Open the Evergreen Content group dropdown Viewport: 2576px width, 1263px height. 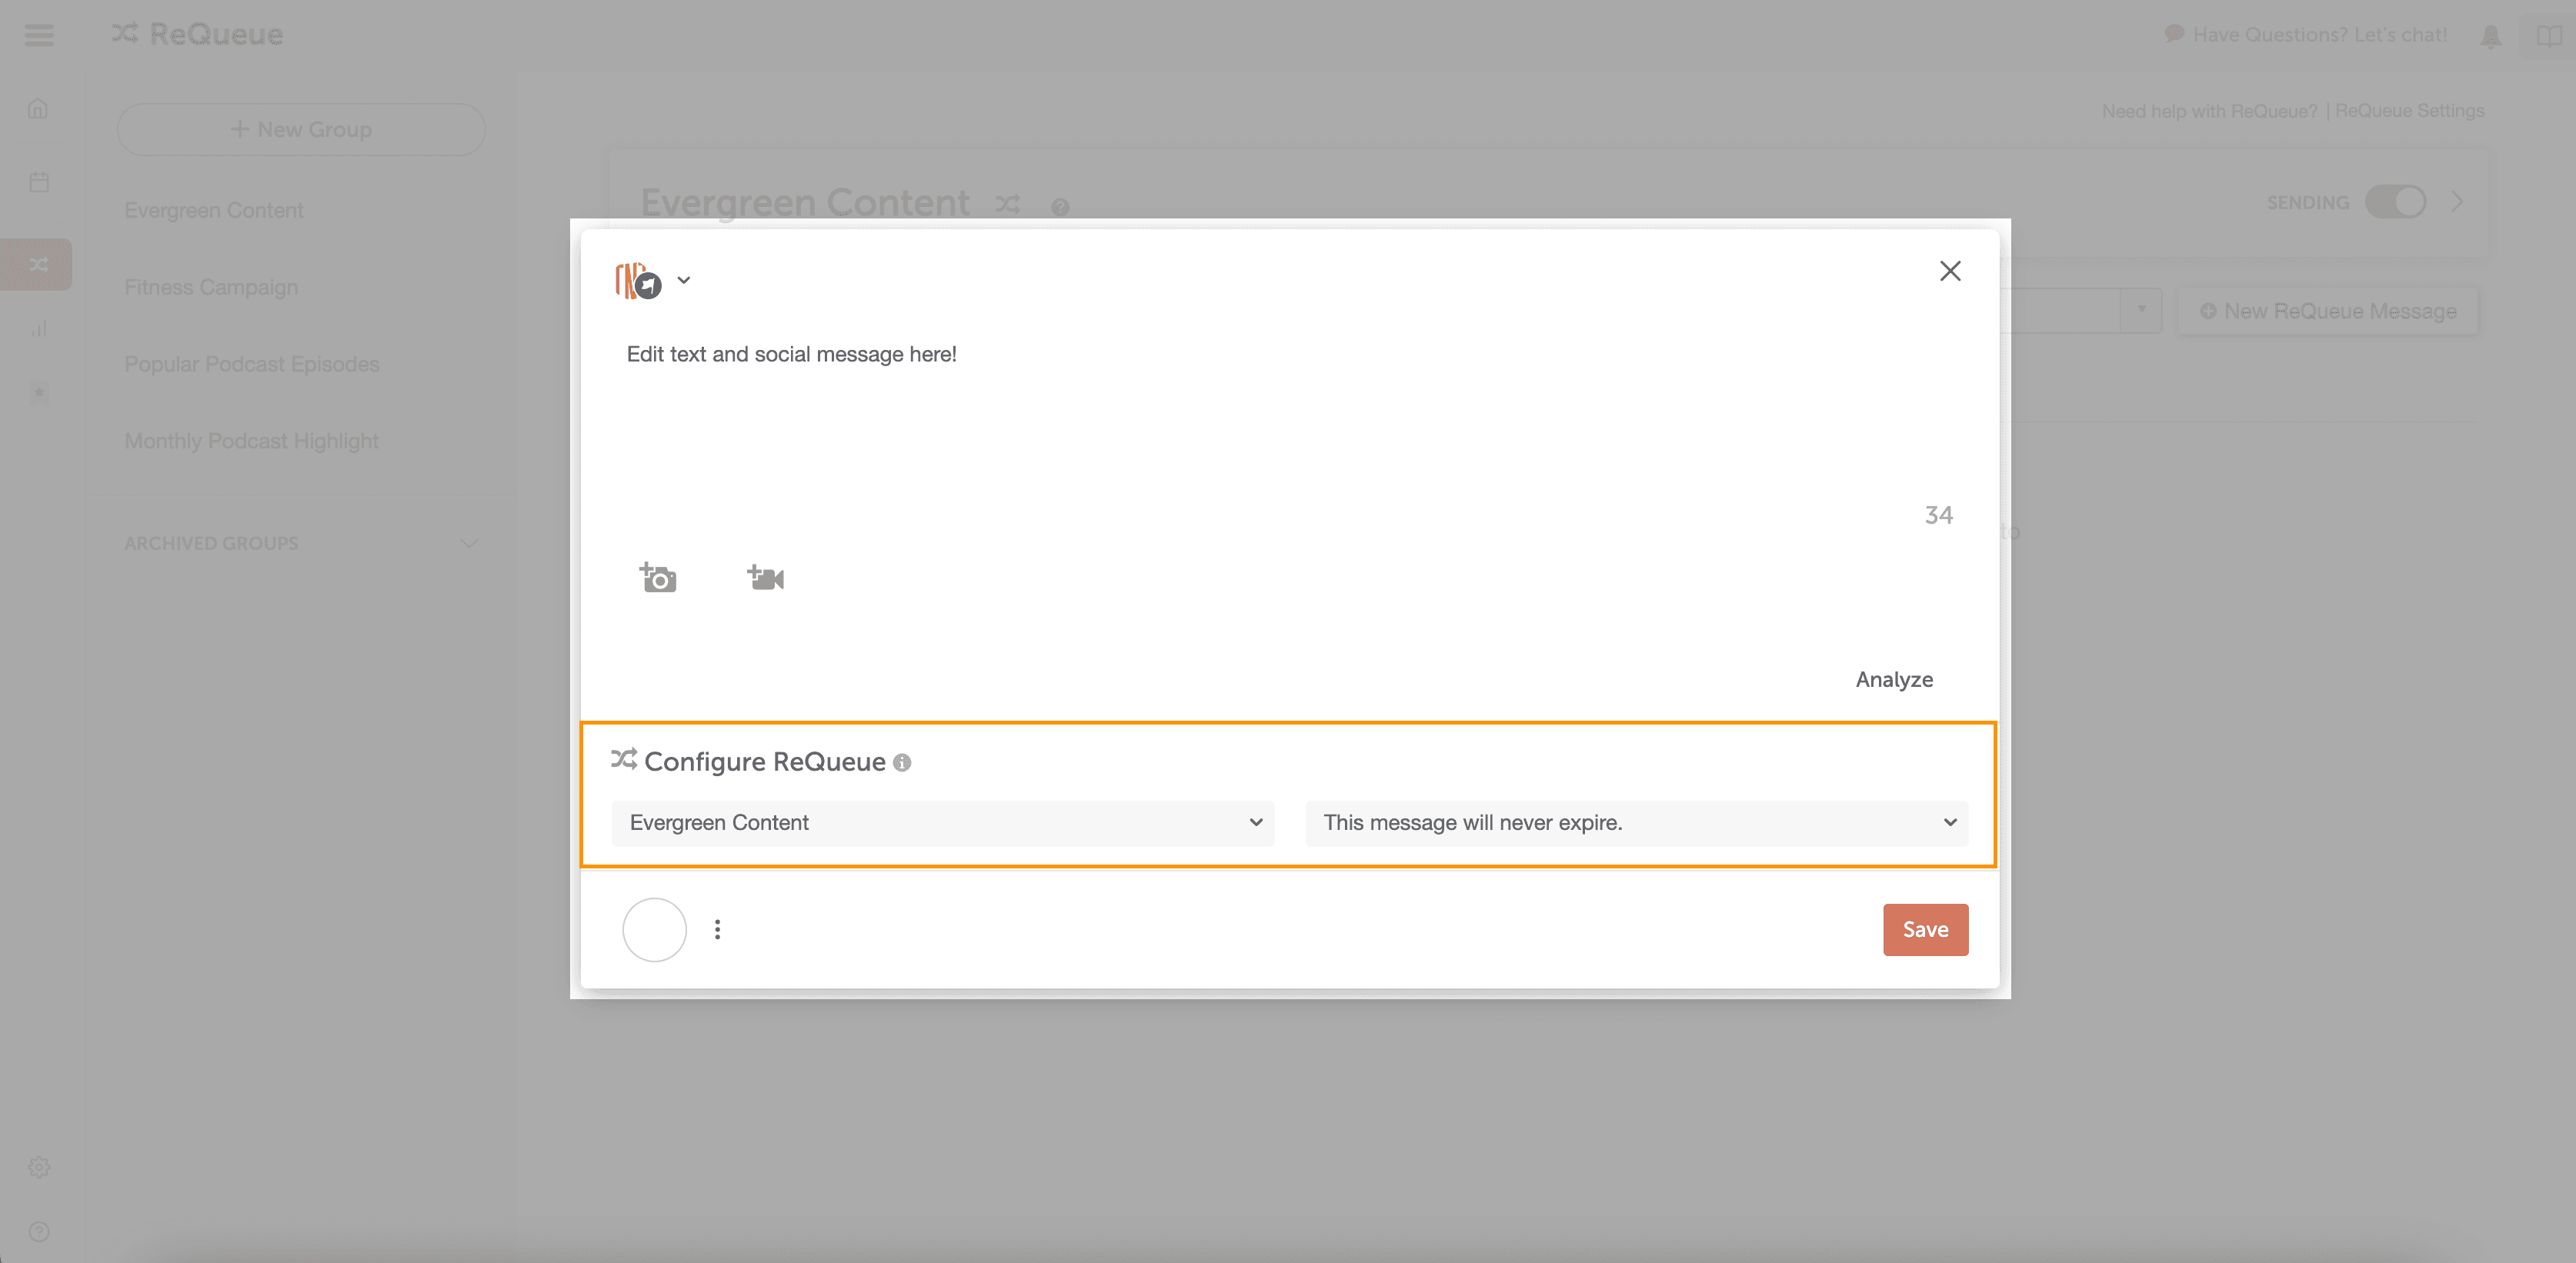[x=942, y=823]
